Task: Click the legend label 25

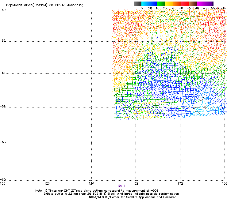Action: point(173,8)
